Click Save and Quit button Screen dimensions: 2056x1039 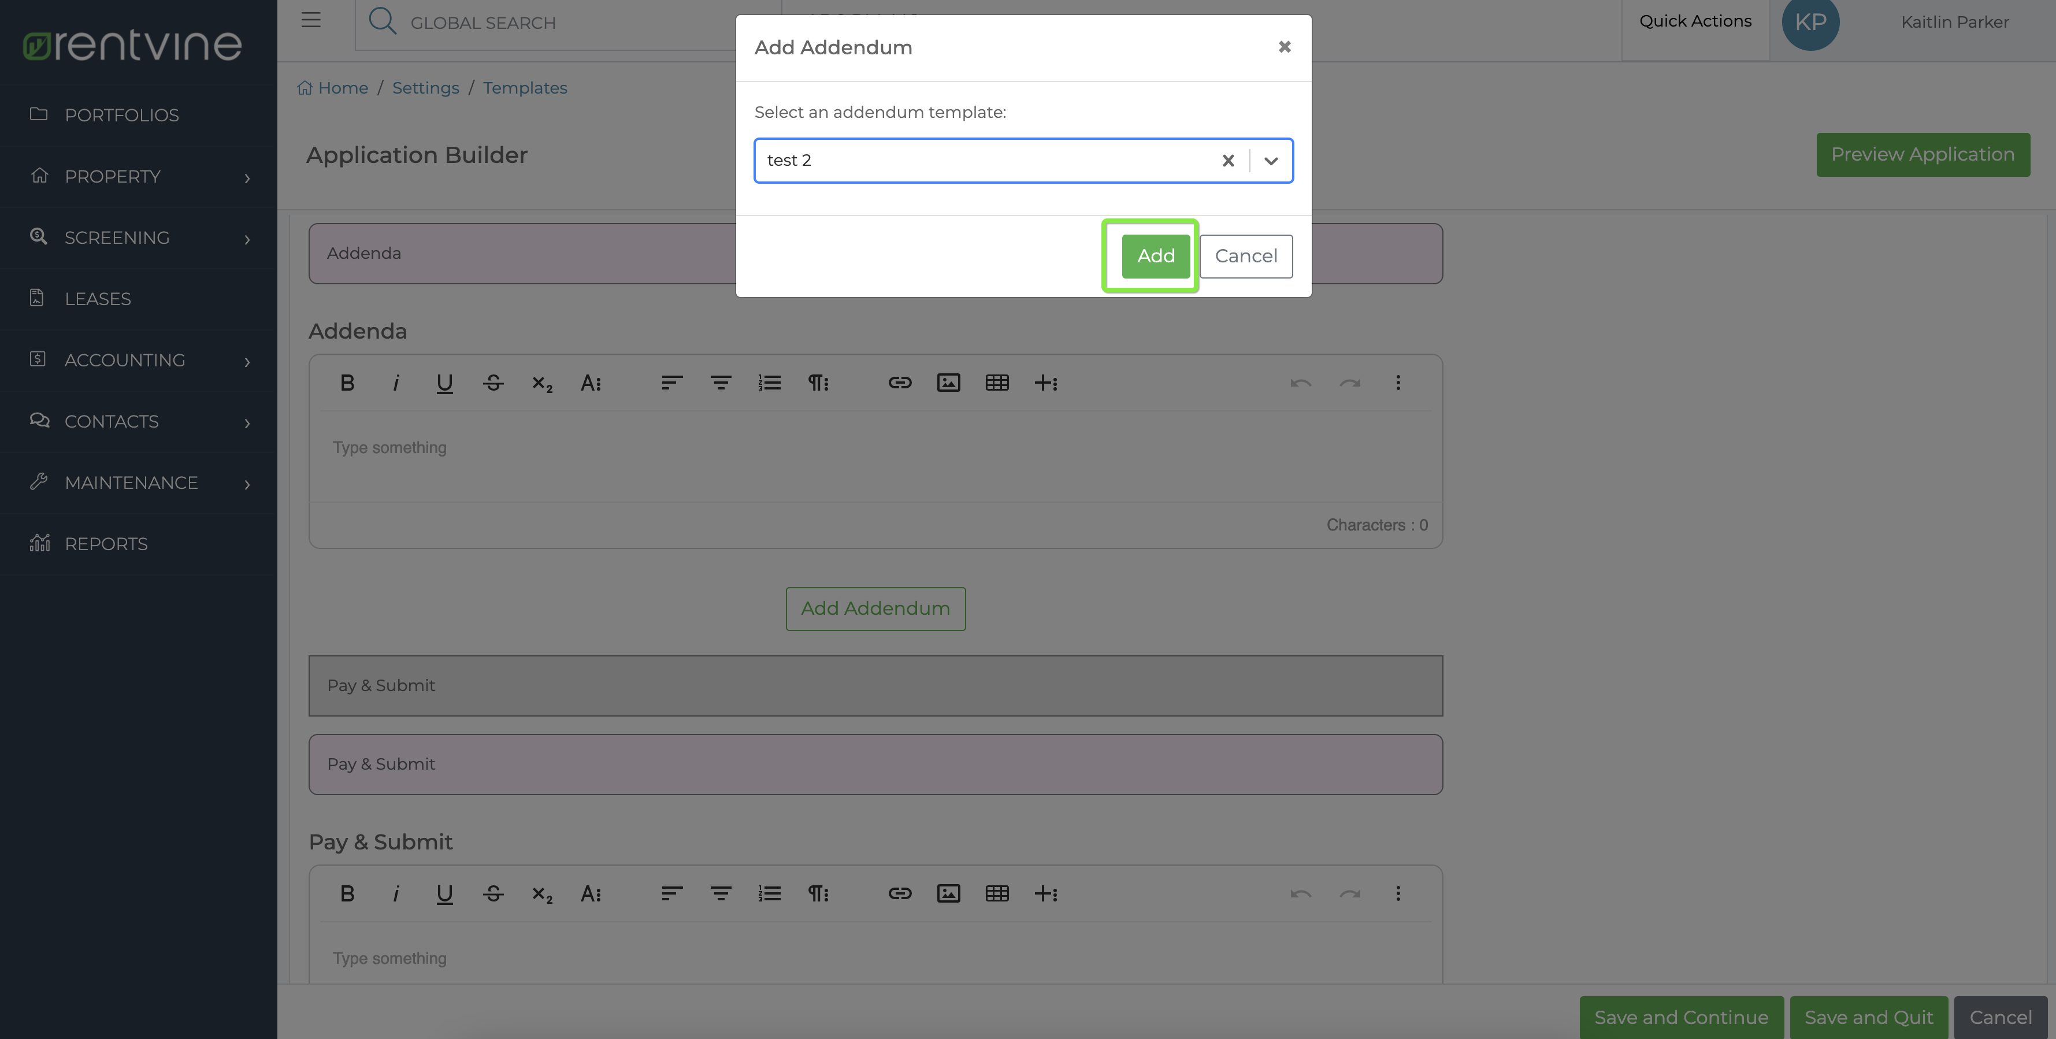point(1868,1018)
